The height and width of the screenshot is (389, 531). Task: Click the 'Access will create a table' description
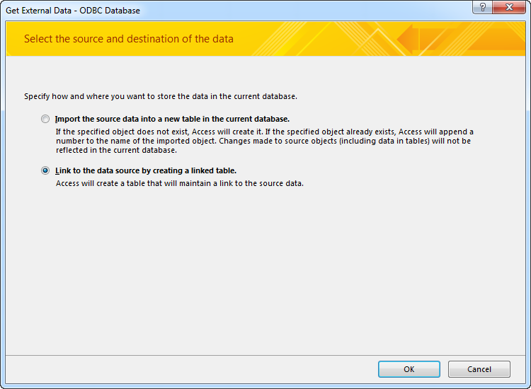180,183
